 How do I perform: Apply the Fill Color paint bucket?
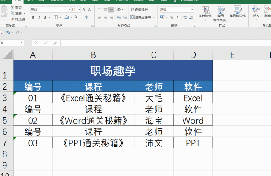point(67,17)
